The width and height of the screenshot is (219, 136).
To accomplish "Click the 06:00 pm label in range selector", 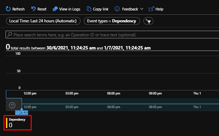I will pos(114,107).
